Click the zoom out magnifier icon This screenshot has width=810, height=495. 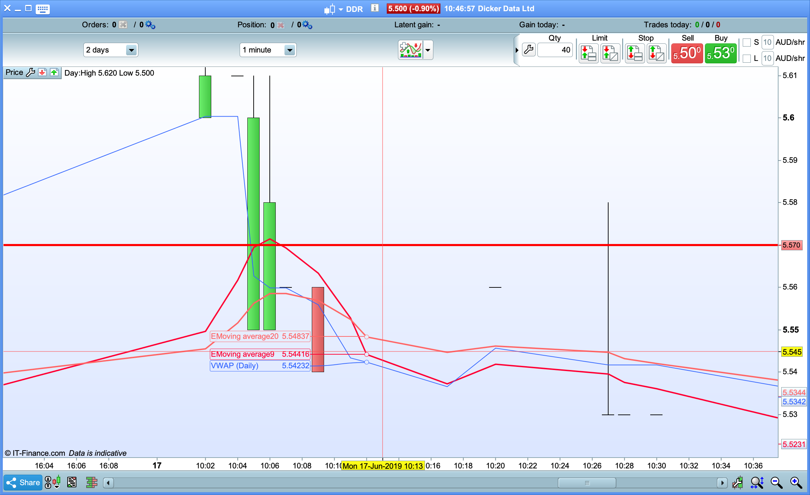click(x=776, y=483)
